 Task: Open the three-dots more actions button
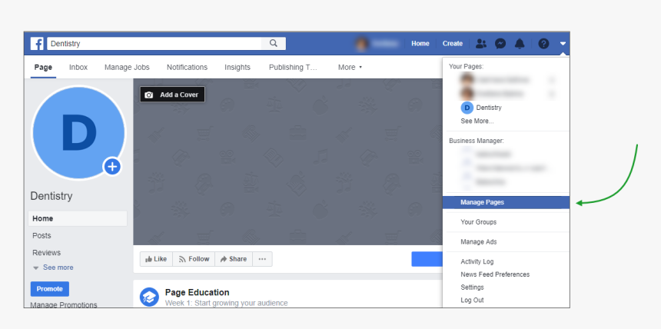pyautogui.click(x=262, y=259)
